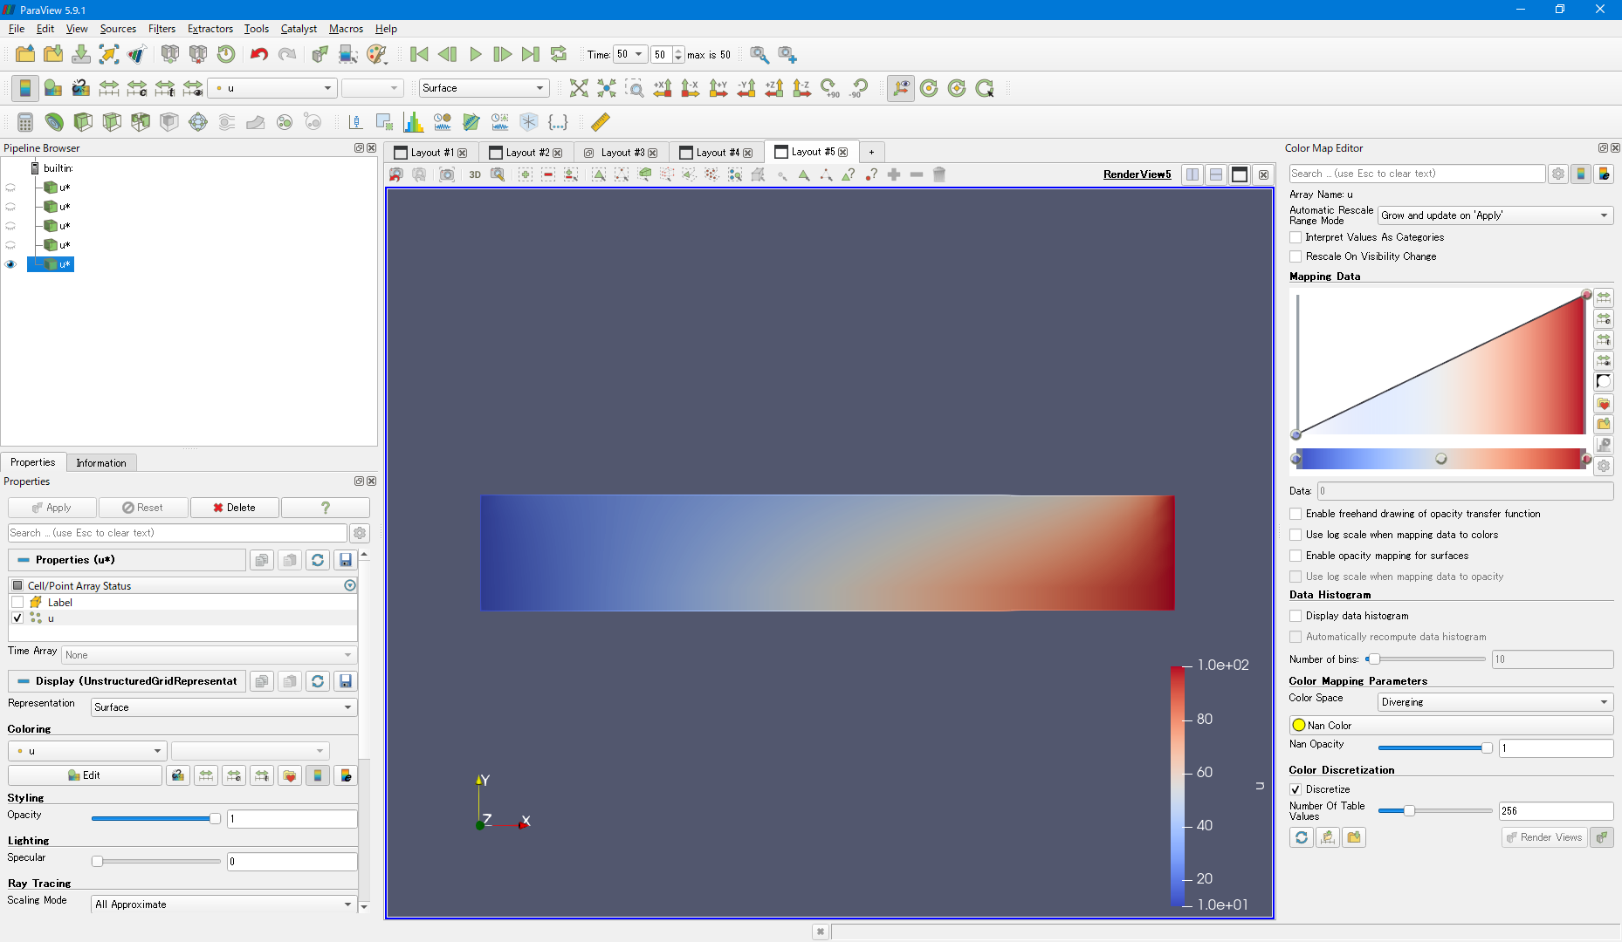Click the Render Views button
The image size is (1622, 942).
[1543, 837]
